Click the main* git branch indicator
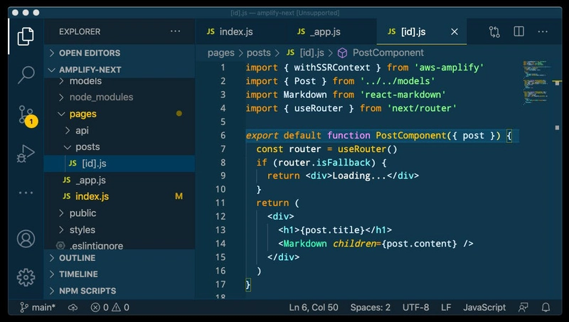Screen dimensions: 569x322 [x=38, y=308]
